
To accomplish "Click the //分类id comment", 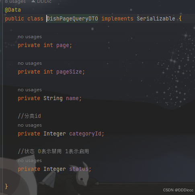I will [29, 116].
